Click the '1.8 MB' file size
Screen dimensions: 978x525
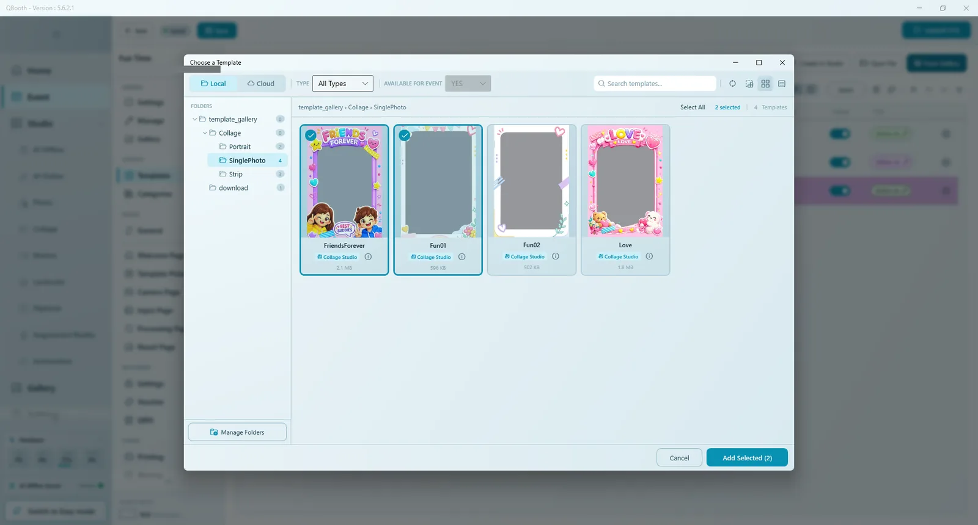(625, 267)
